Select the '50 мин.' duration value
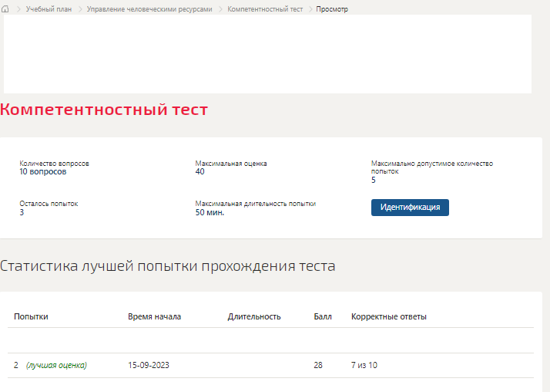550x392 pixels. pyautogui.click(x=210, y=212)
